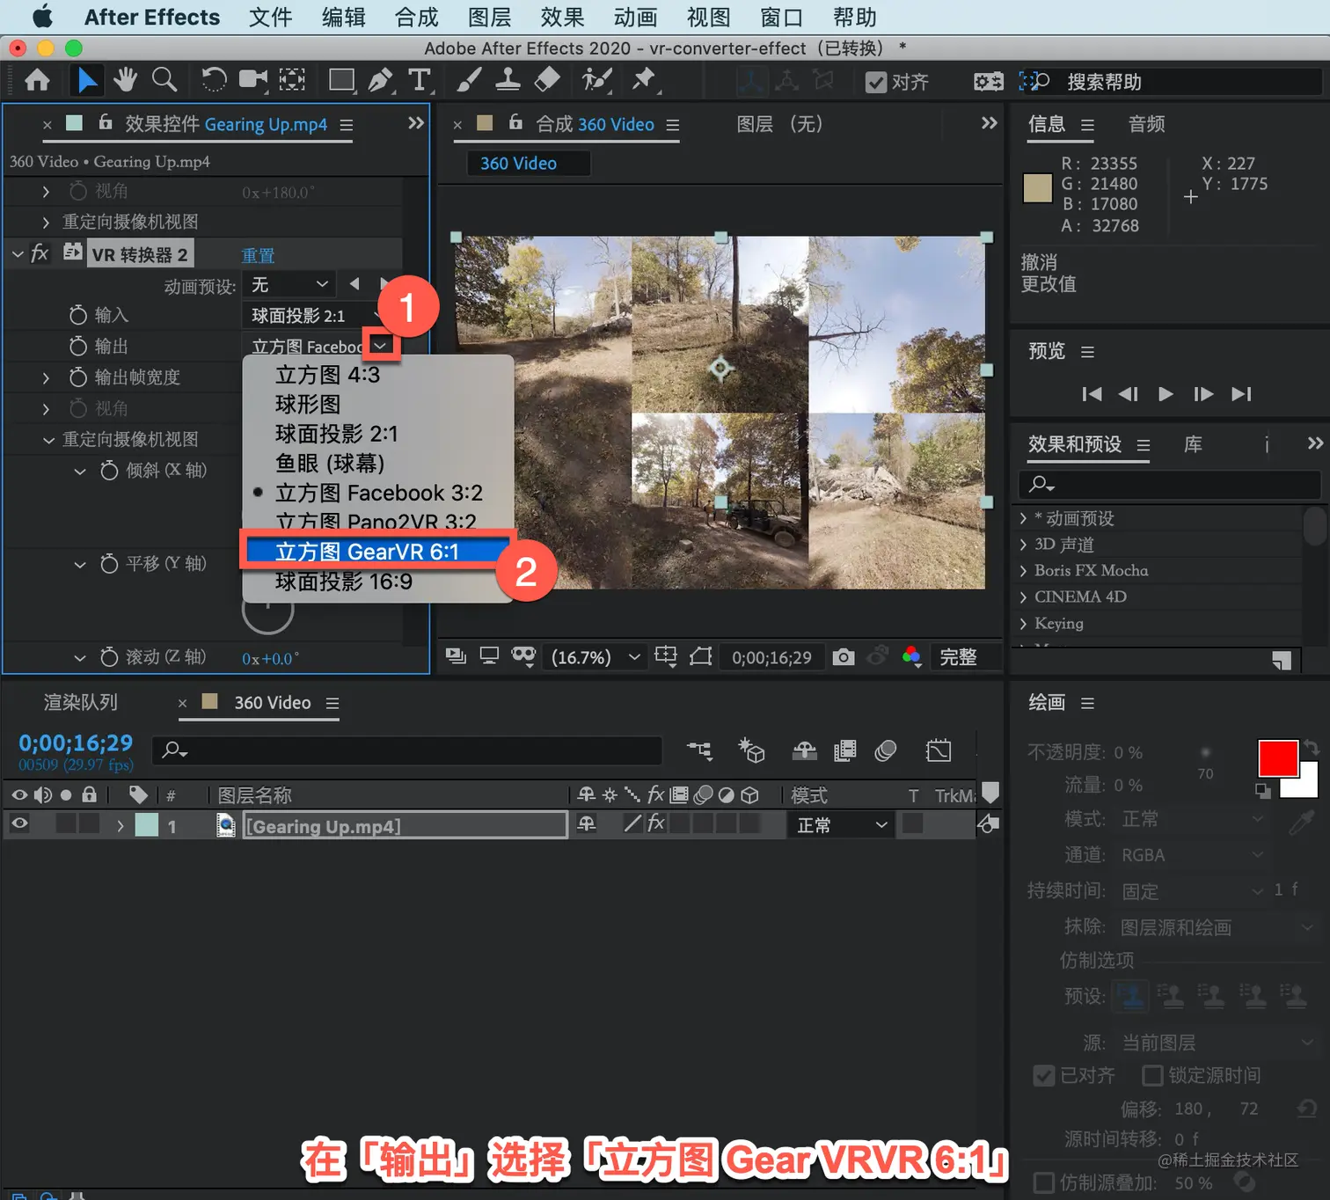This screenshot has height=1200, width=1330.
Task: Enable frame blending icon in timeline
Action: [845, 750]
